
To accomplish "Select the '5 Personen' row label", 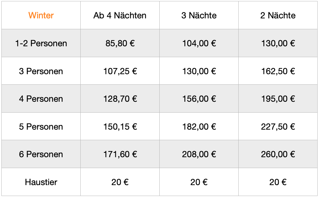I will (41, 127).
